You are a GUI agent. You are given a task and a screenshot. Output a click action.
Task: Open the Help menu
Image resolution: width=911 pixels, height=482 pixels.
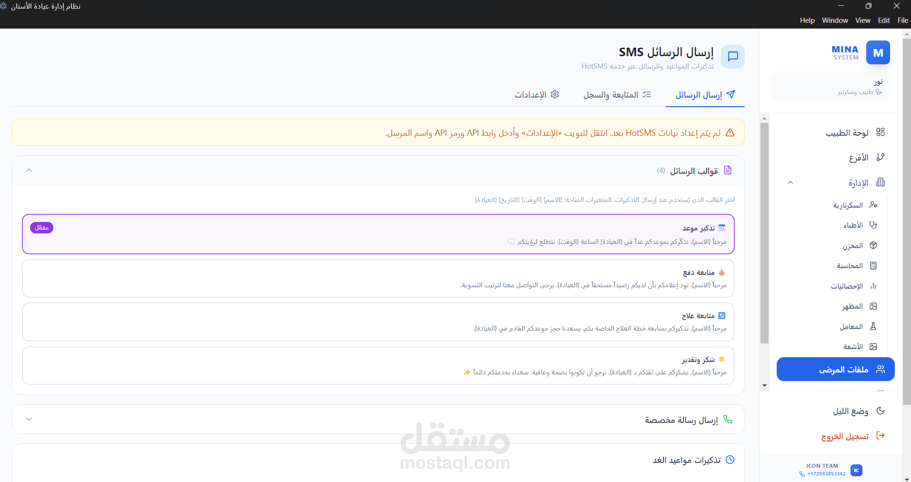point(807,20)
